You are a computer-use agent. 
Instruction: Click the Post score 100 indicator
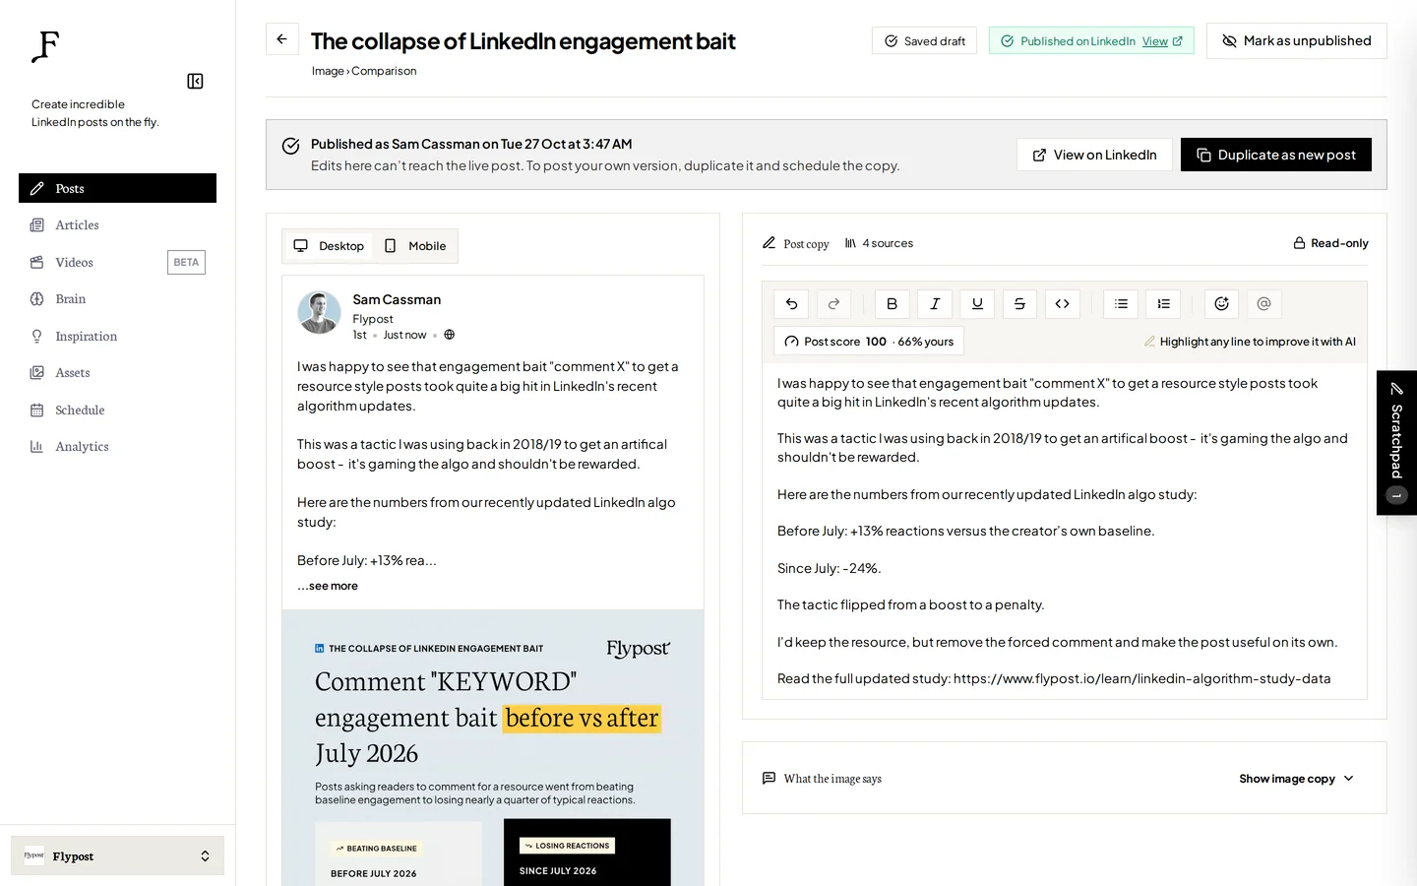point(868,342)
